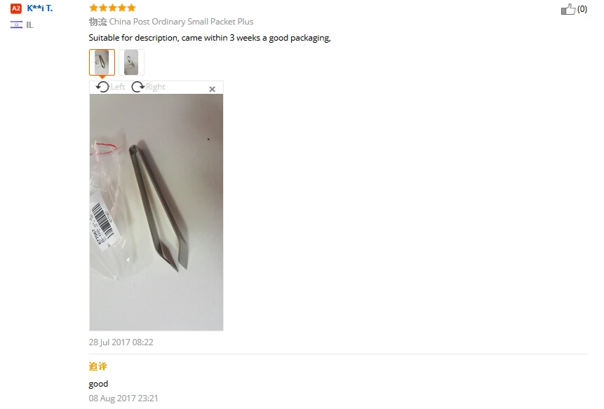Click 'China Post Ordinary Small Packet Plus' text
Image resolution: width=604 pixels, height=409 pixels.
pyautogui.click(x=181, y=22)
